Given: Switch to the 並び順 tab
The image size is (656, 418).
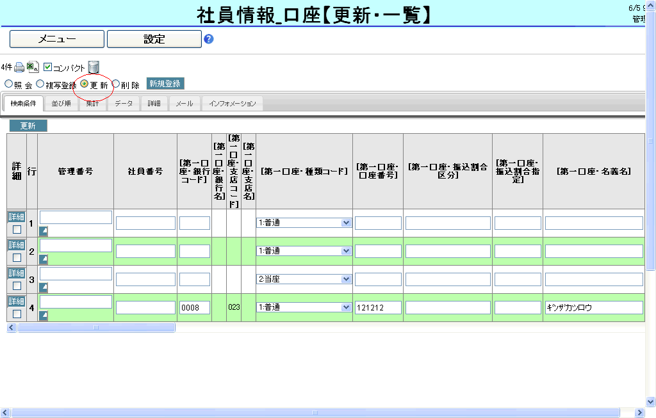Looking at the screenshot, I should pos(61,104).
